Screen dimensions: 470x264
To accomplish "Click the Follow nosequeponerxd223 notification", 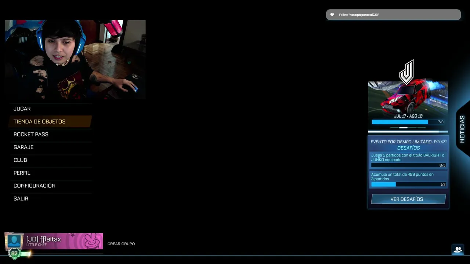I will (x=393, y=15).
